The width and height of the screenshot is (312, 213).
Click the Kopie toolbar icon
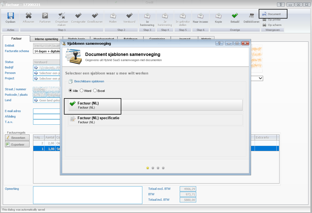pos(218,16)
